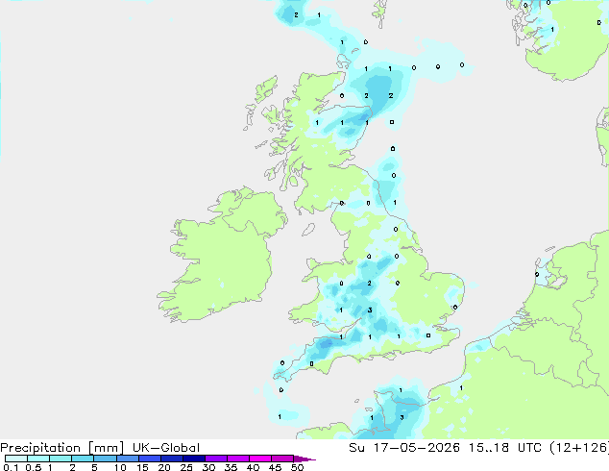Click the purple arrow tip above 50 mm

click(x=304, y=459)
